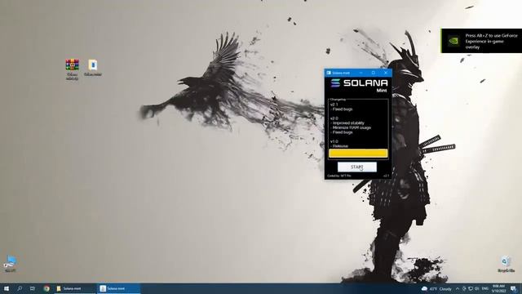
Task: Minimize the Solana mint window
Action: click(361, 73)
